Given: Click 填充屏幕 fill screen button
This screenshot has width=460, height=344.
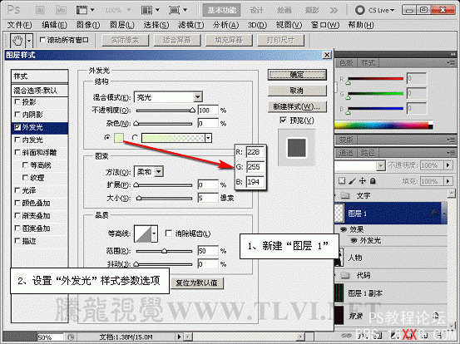Looking at the screenshot, I should tap(229, 40).
